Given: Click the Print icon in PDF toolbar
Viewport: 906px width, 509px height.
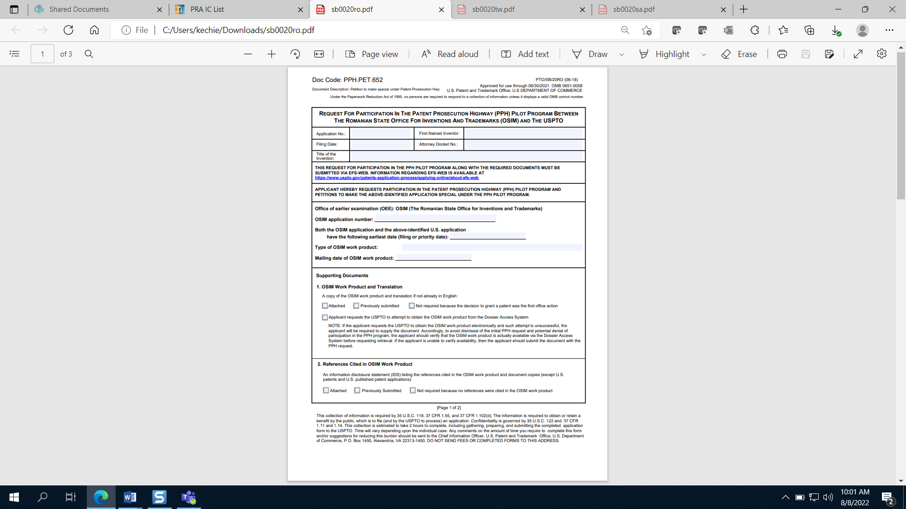Looking at the screenshot, I should (x=782, y=54).
